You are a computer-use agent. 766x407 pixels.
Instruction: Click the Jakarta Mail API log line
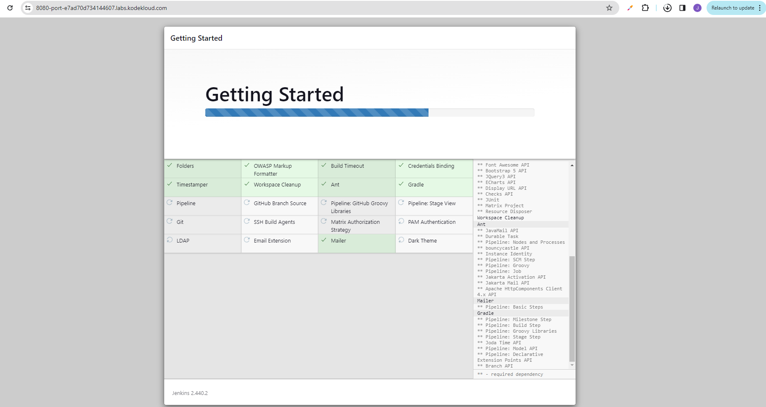503,283
